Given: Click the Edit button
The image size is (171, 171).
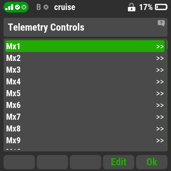Looking at the screenshot, I should [119, 162].
